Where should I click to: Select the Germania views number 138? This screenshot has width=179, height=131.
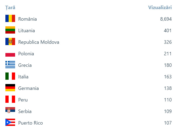point(168,88)
